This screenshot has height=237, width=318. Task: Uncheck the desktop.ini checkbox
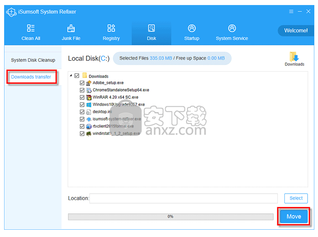82,112
